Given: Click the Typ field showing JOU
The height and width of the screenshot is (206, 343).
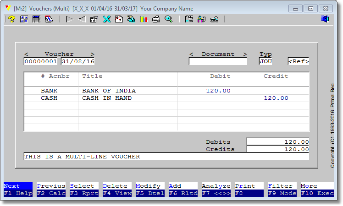Looking at the screenshot, I should tap(266, 61).
